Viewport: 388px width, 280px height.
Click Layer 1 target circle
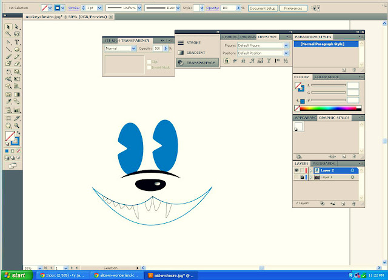tap(352, 177)
